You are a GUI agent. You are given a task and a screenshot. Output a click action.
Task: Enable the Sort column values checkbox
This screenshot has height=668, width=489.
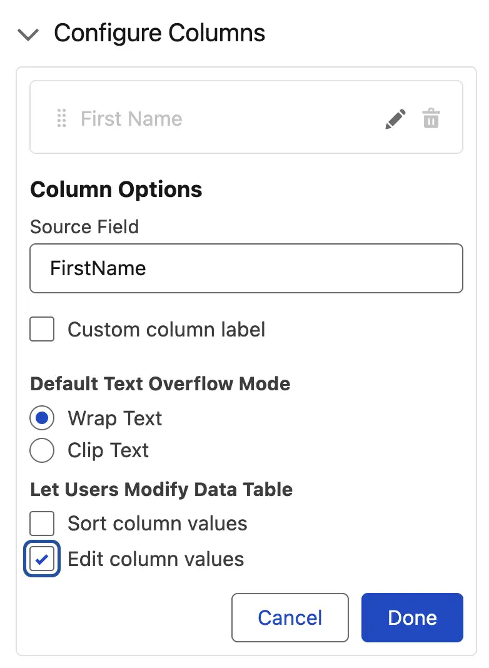42,523
